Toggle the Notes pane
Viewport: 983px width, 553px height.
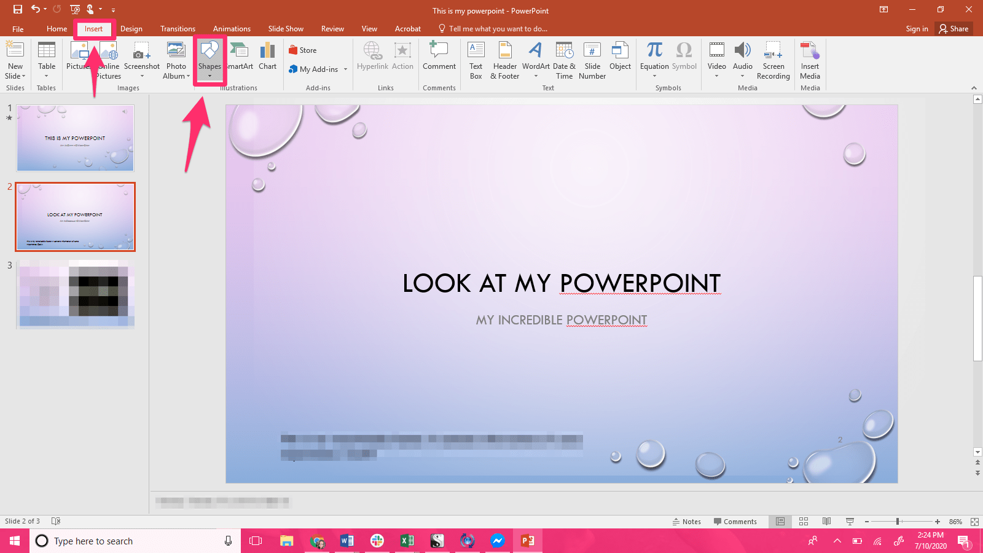pos(687,522)
